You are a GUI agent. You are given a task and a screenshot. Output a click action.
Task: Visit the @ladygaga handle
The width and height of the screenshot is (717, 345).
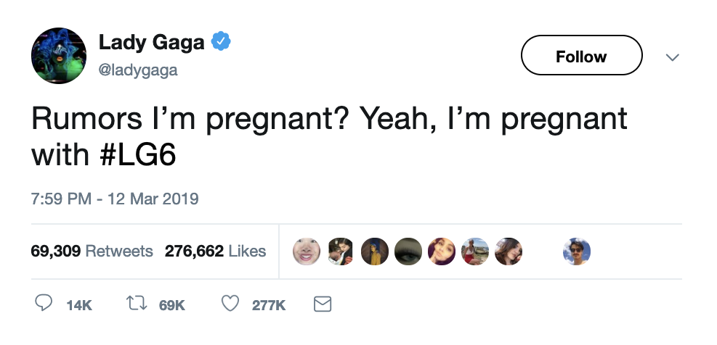click(x=138, y=70)
